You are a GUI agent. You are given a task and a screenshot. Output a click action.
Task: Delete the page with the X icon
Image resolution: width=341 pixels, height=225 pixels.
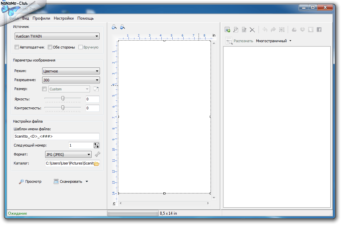pos(252,30)
